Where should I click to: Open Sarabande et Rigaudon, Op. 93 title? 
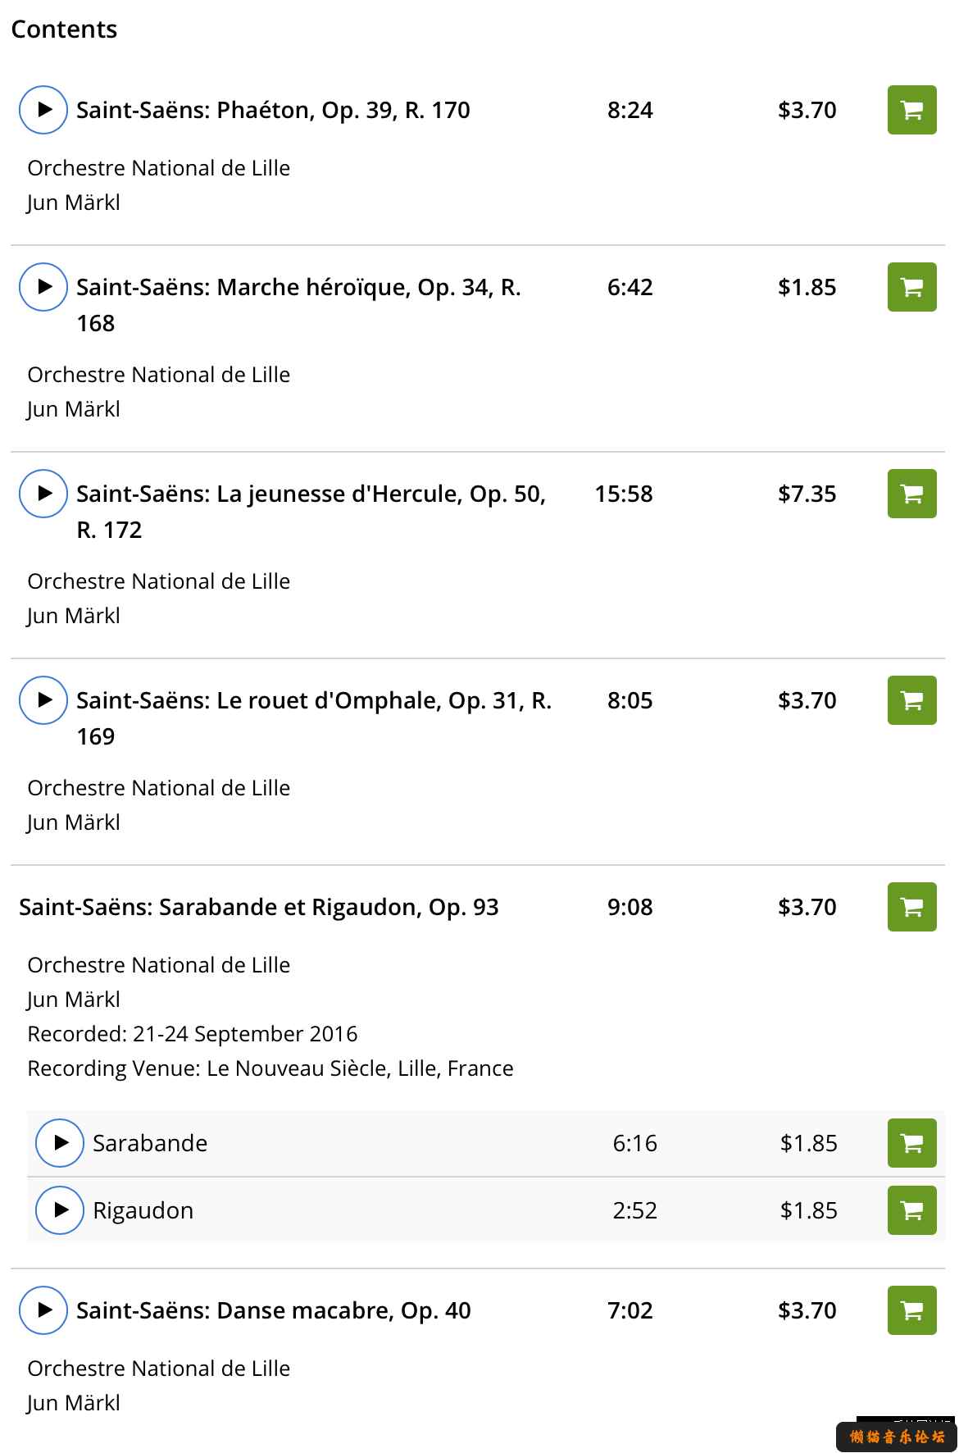click(259, 907)
